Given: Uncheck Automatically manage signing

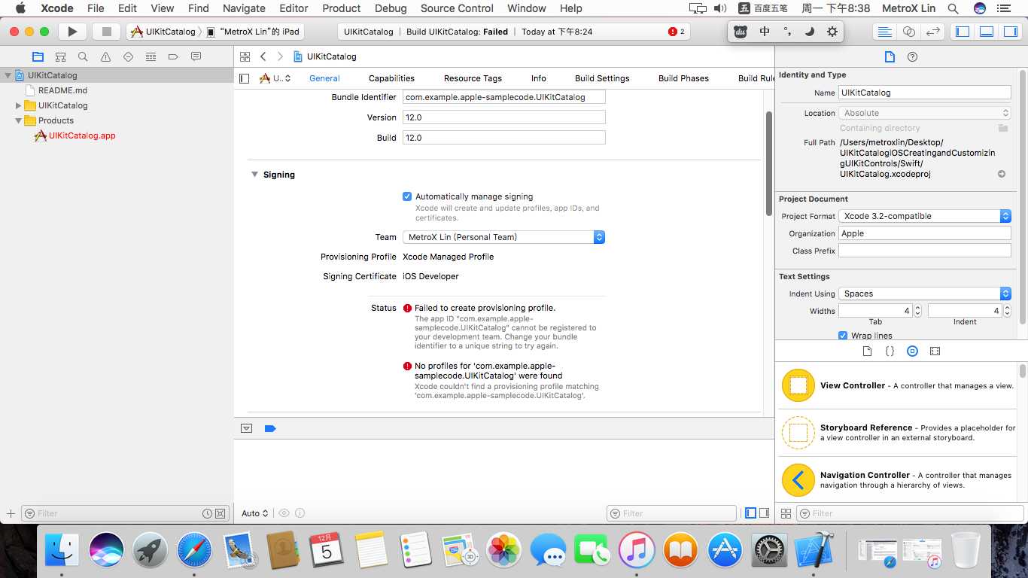Looking at the screenshot, I should pyautogui.click(x=407, y=196).
